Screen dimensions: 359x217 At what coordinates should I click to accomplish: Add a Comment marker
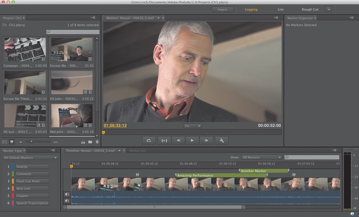32,174
